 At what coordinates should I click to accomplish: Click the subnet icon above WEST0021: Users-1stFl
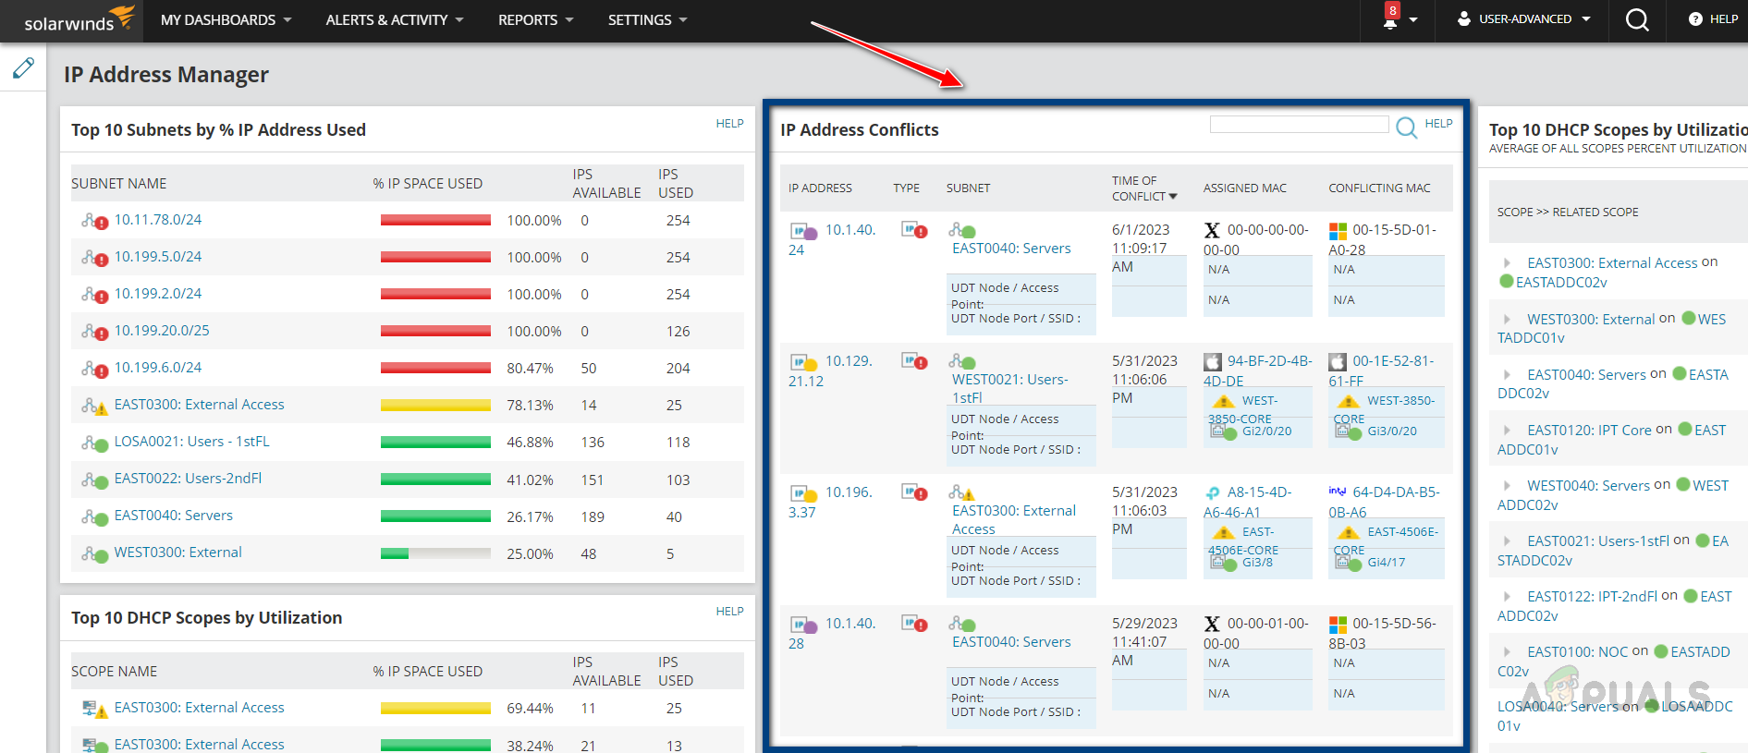click(962, 361)
